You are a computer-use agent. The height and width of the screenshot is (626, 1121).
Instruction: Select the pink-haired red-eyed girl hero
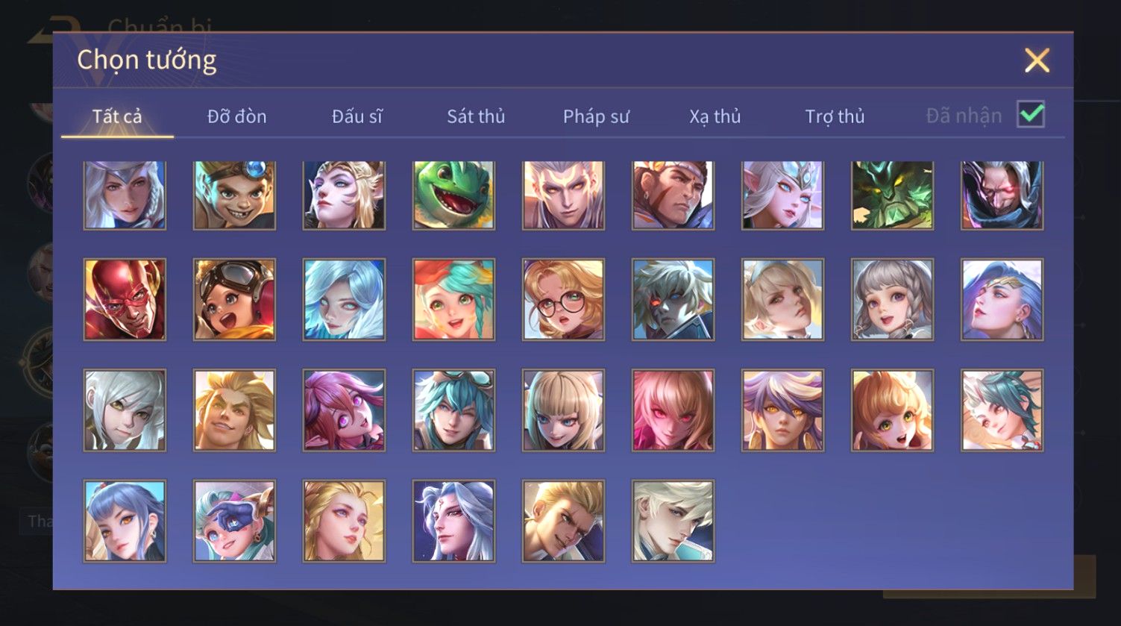point(673,410)
